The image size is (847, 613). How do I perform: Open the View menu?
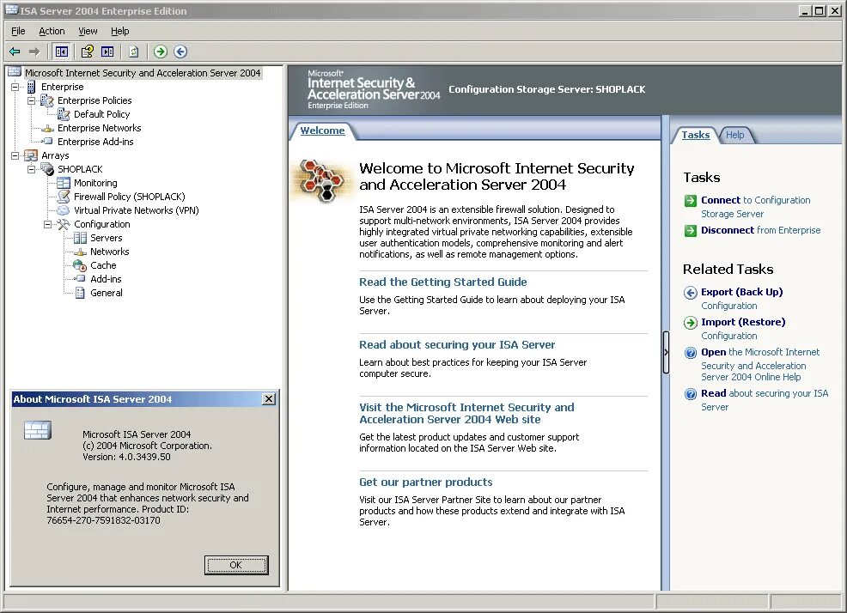[x=88, y=31]
